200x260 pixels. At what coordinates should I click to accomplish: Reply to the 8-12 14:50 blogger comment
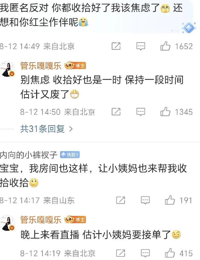point(141,111)
